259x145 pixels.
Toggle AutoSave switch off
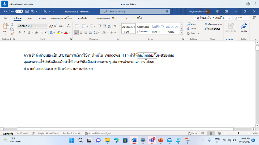[x=19, y=11]
